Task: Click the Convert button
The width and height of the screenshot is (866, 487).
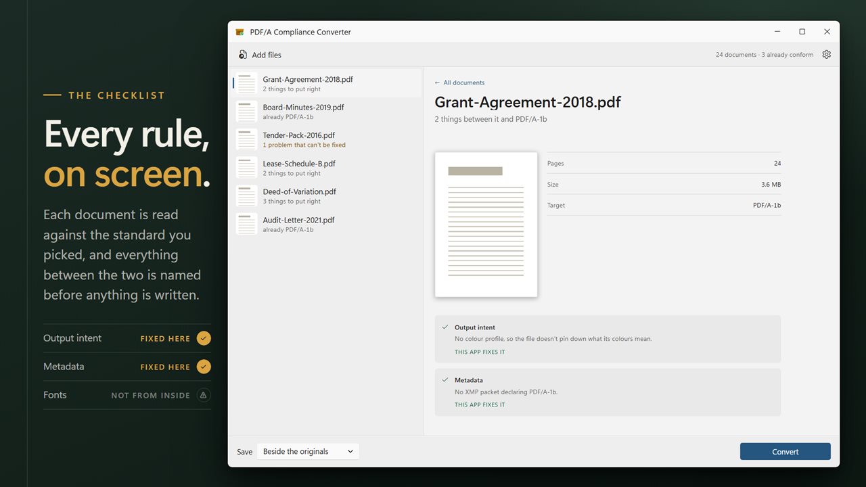Action: [x=785, y=452]
